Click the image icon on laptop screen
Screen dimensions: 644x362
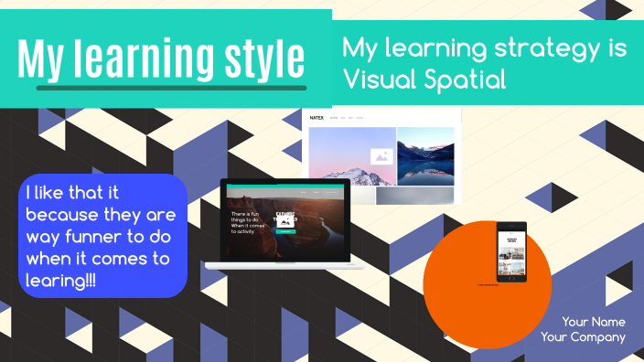(285, 221)
